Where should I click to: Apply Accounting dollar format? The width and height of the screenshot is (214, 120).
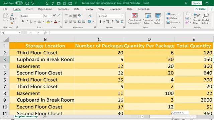100,21
